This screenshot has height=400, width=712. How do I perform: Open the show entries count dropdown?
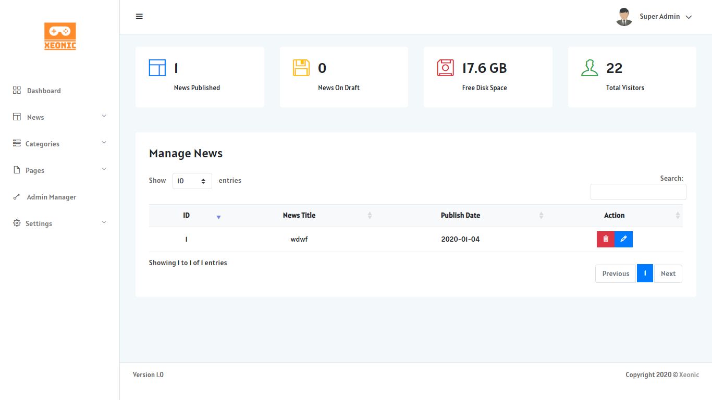(x=192, y=181)
